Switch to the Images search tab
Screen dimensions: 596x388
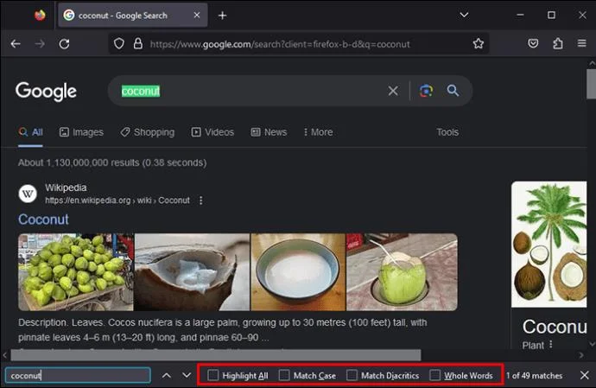click(x=81, y=132)
